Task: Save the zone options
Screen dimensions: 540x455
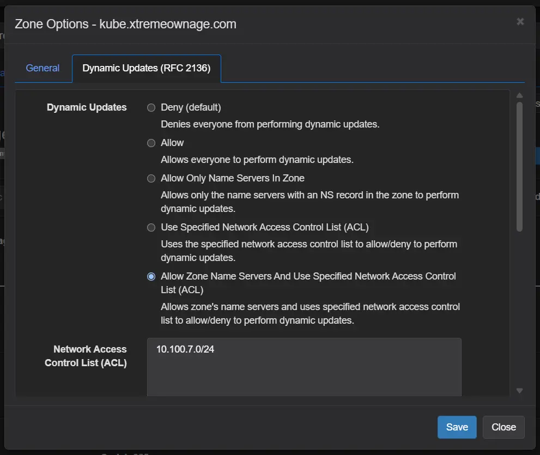Action: [457, 427]
